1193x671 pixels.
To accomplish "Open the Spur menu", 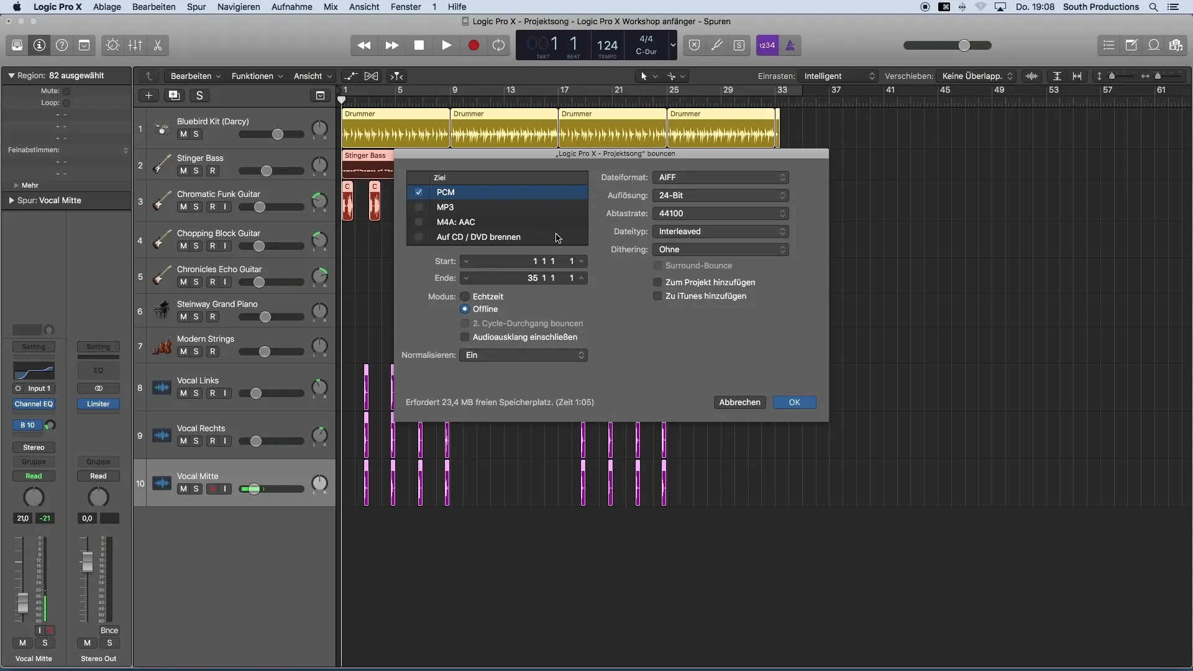I will pos(196,7).
